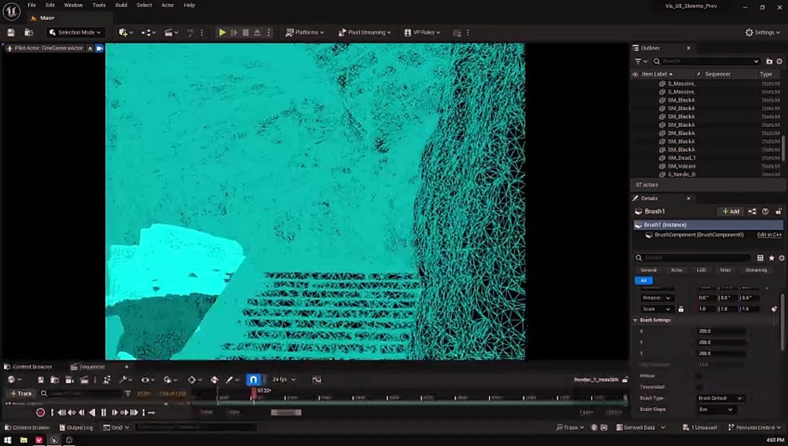Image resolution: width=788 pixels, height=446 pixels.
Task: Open the File menu
Action: (x=32, y=5)
